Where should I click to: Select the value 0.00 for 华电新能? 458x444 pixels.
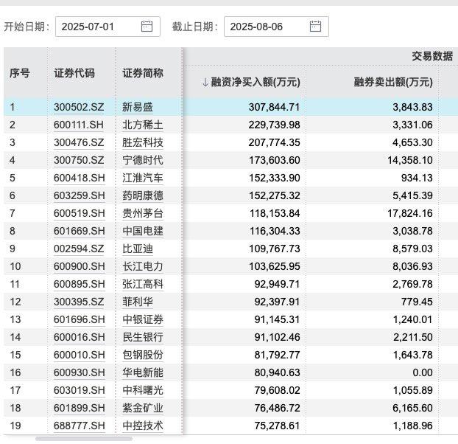pyautogui.click(x=423, y=372)
